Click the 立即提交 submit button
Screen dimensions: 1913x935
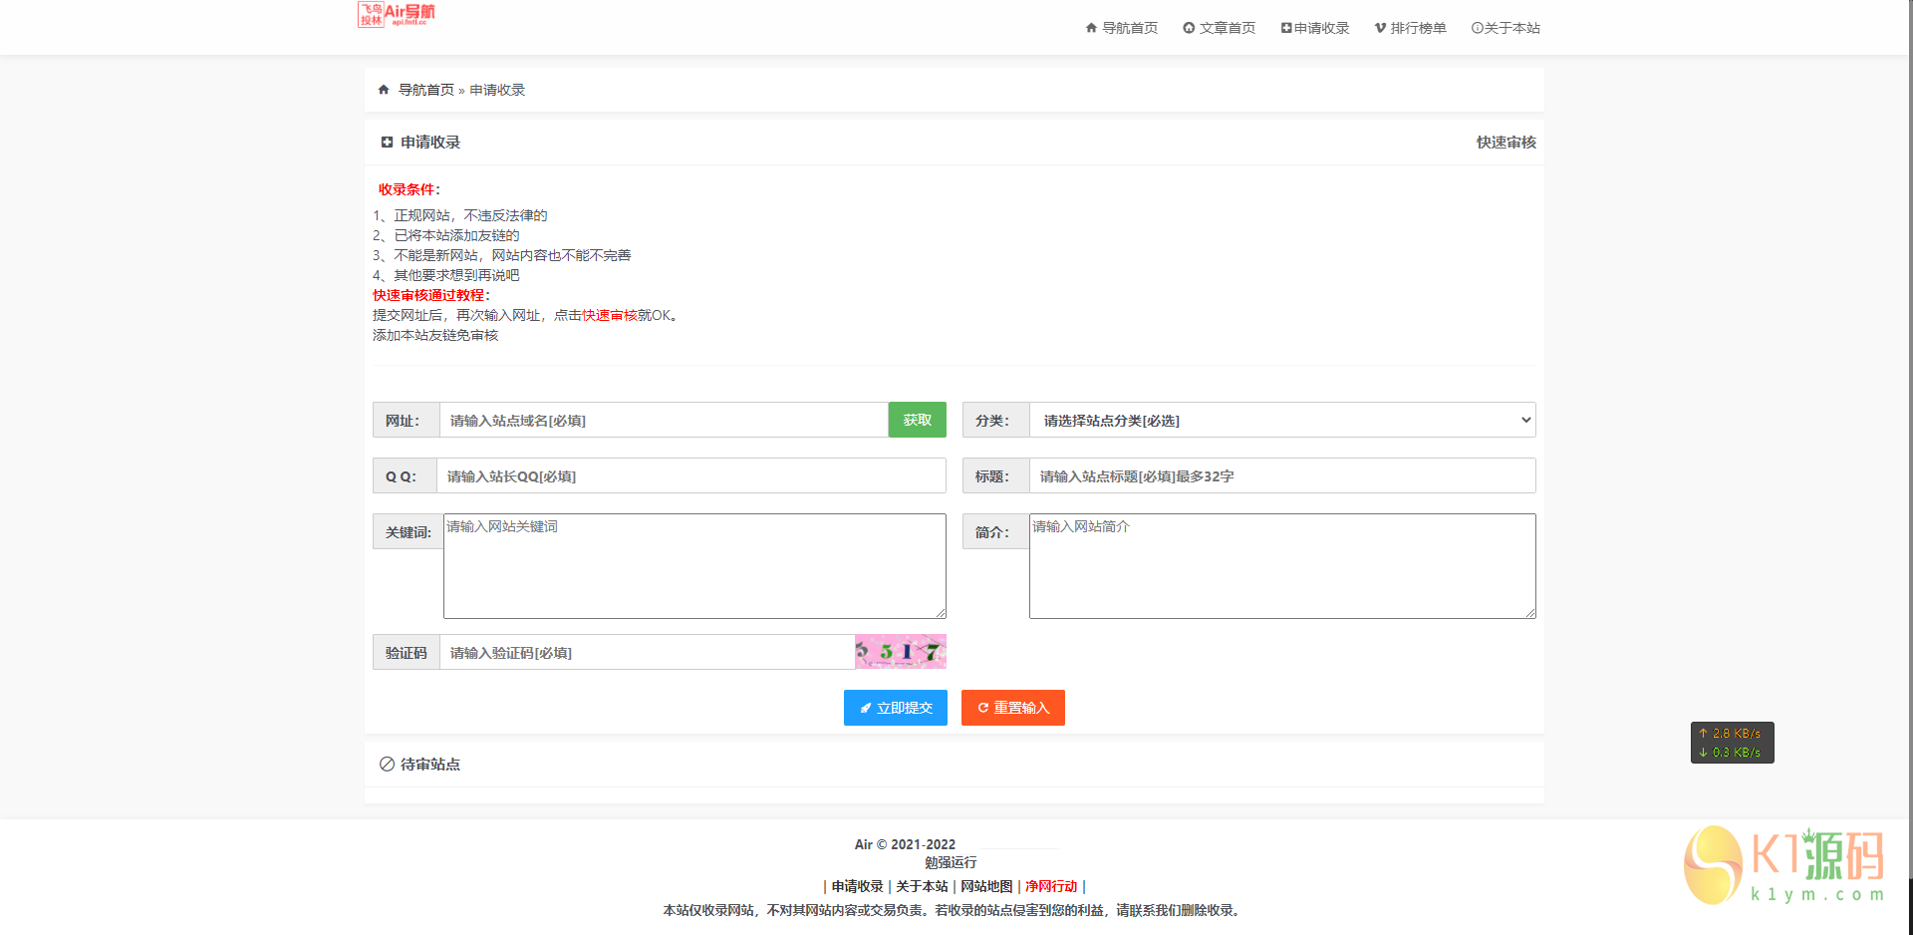click(x=895, y=708)
